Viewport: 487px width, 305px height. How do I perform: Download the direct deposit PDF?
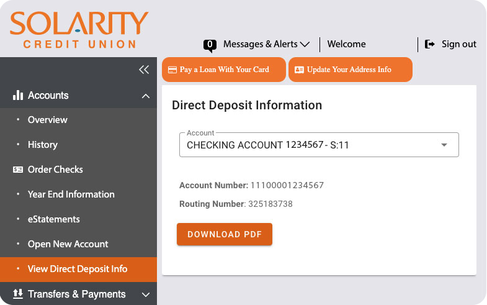coord(225,234)
